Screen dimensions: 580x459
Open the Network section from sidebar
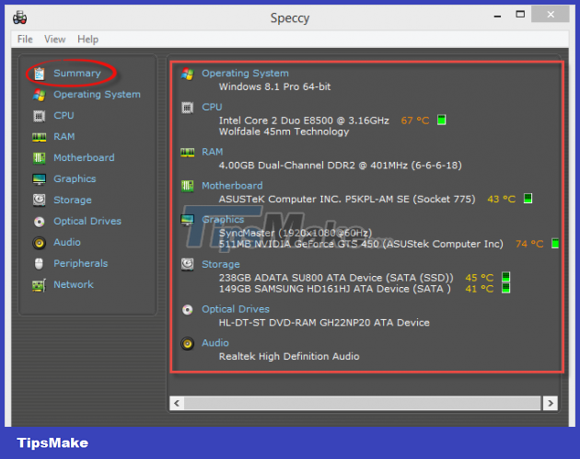74,284
